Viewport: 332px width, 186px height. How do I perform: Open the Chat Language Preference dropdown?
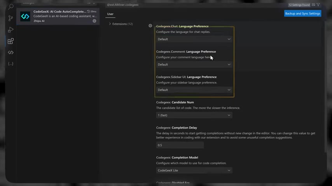(x=194, y=39)
